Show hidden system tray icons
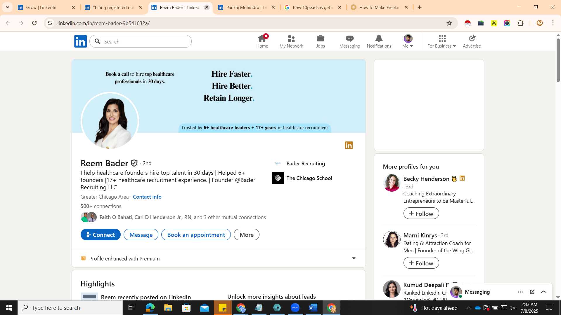Viewport: 561px width, 315px height. [x=469, y=308]
